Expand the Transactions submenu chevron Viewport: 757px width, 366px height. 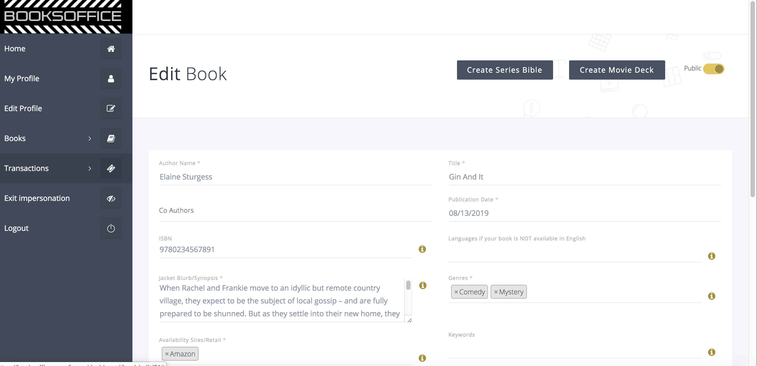click(x=90, y=169)
